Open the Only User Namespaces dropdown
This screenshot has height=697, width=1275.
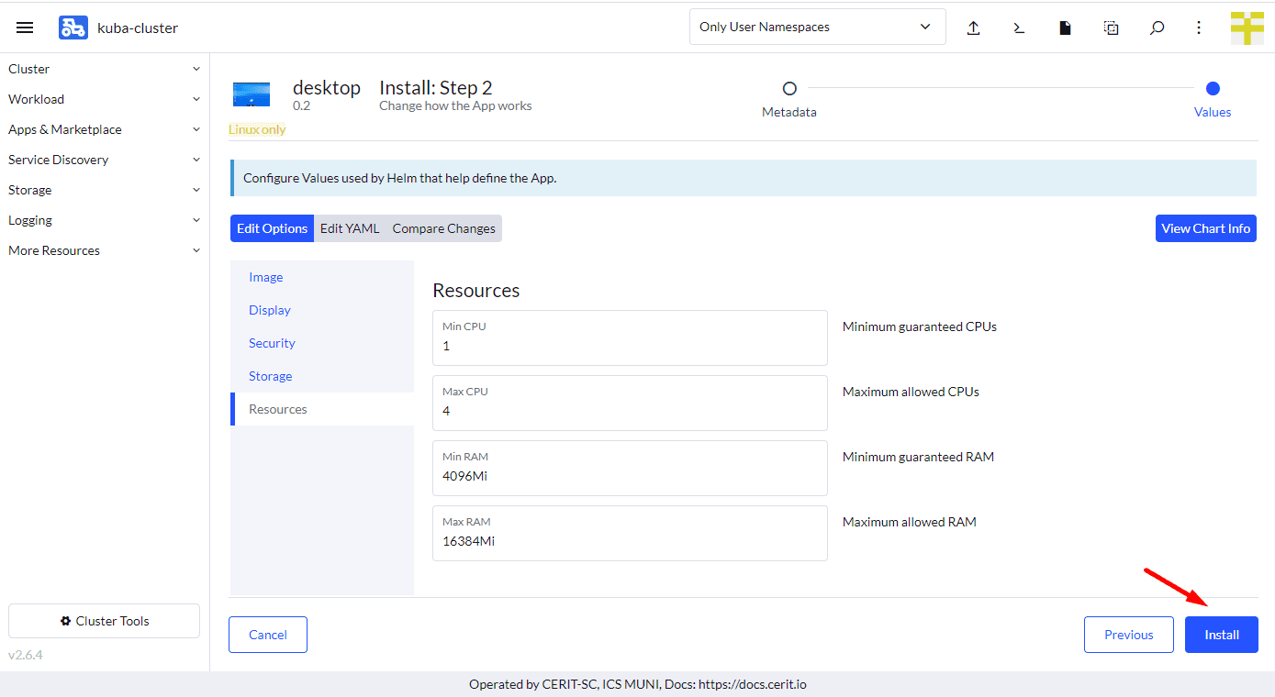(x=817, y=27)
